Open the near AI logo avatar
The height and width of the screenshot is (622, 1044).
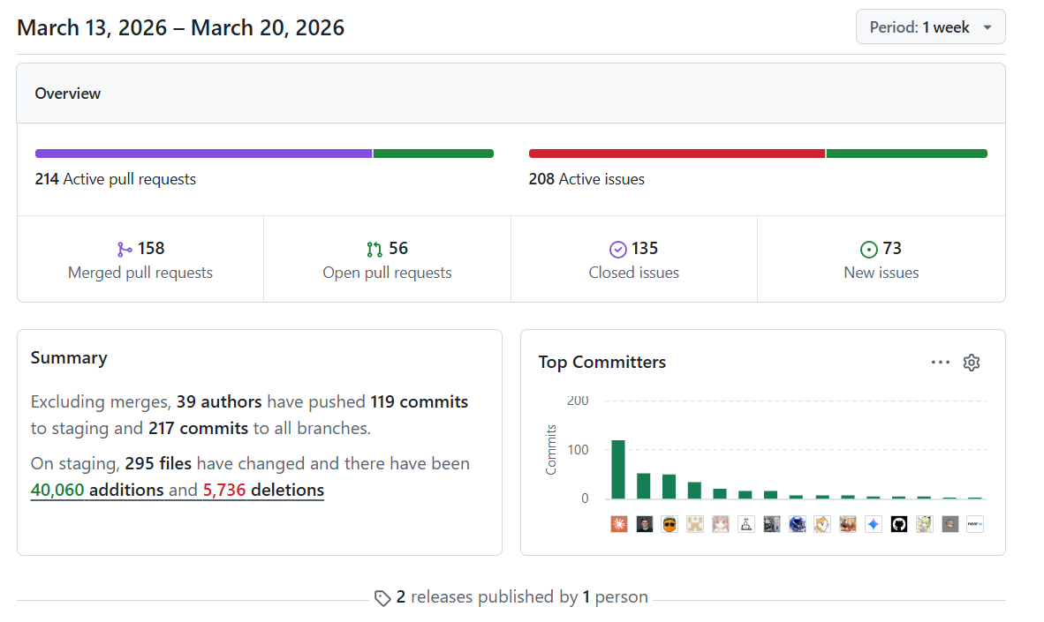point(975,524)
